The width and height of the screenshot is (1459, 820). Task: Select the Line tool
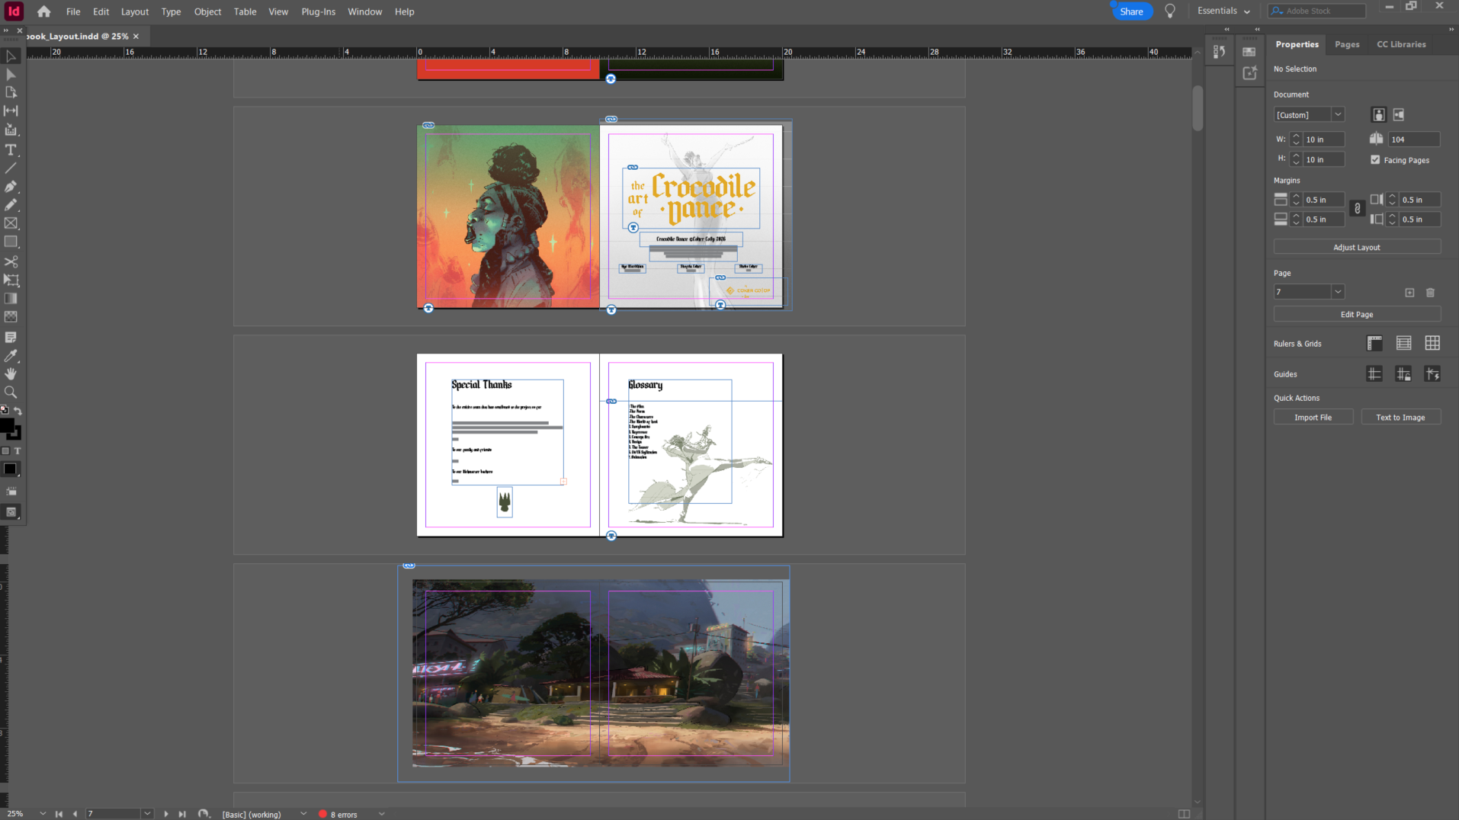(x=11, y=168)
